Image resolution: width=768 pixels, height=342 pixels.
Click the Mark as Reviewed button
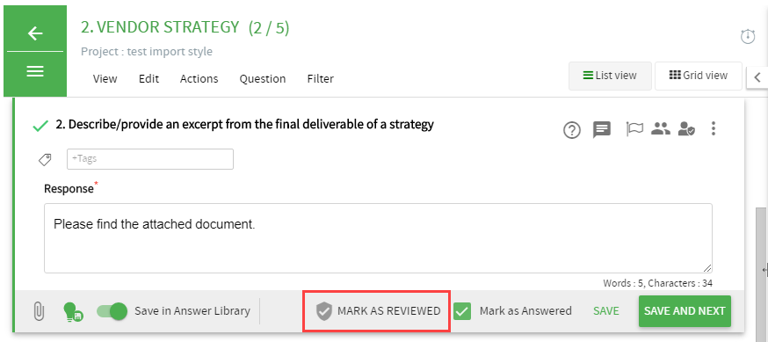click(x=377, y=311)
